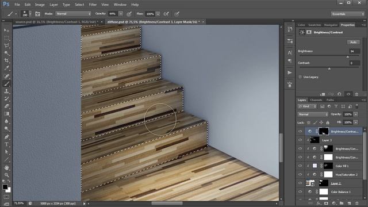Select the Brush tool in toolbox
The width and height of the screenshot is (368, 207).
(x=6, y=83)
